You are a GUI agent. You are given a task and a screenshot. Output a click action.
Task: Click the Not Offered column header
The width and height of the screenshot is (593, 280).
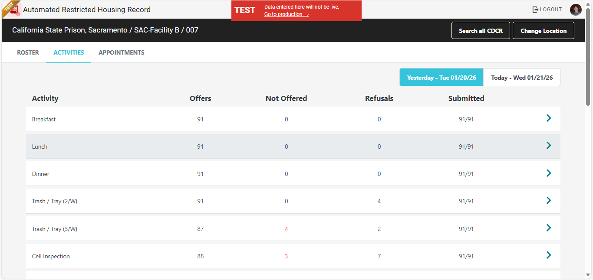(x=286, y=98)
